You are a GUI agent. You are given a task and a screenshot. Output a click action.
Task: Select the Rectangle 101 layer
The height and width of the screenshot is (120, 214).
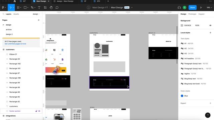15,68
